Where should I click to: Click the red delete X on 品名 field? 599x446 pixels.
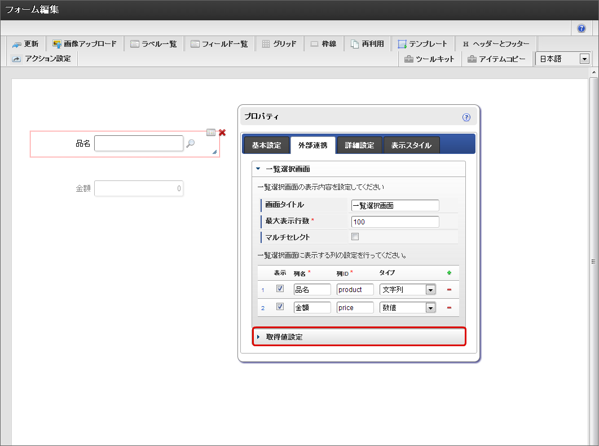pyautogui.click(x=222, y=133)
